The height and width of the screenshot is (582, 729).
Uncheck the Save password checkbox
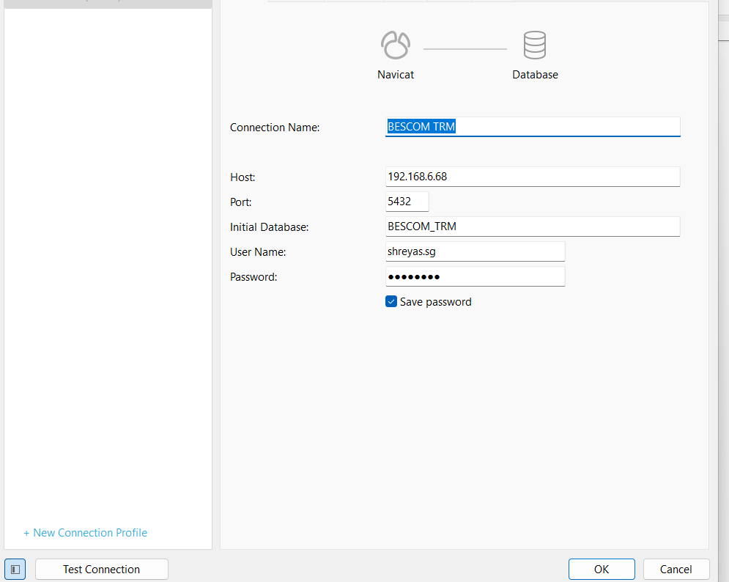(x=391, y=301)
